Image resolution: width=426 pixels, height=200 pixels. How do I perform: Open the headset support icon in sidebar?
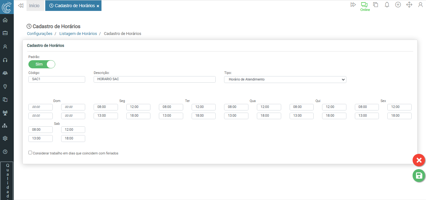point(5,60)
